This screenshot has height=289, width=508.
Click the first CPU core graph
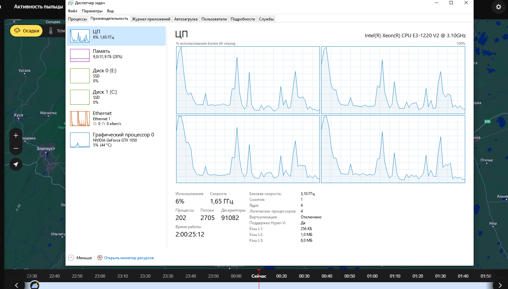tap(248, 80)
